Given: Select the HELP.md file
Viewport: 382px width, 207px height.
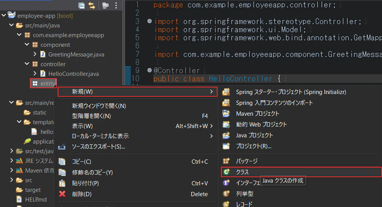Looking at the screenshot, I should [36, 199].
